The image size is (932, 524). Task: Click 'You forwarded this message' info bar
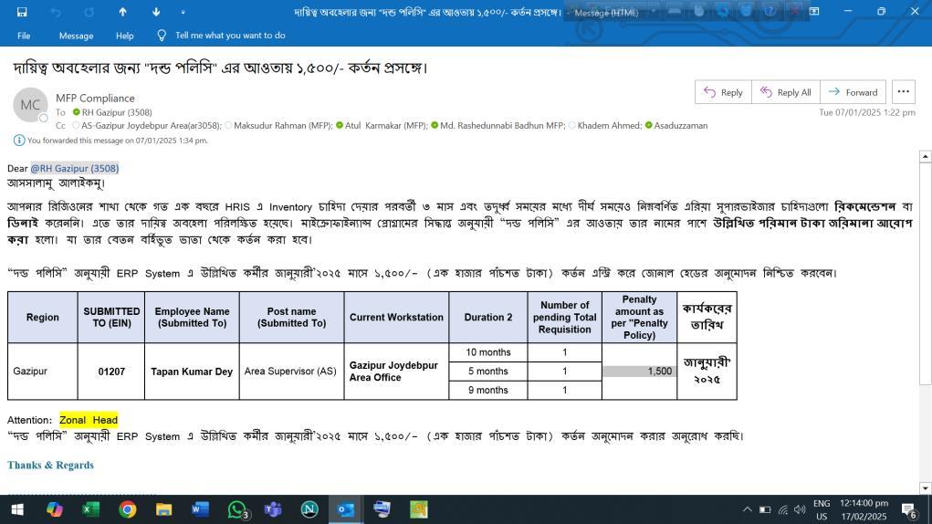point(117,141)
